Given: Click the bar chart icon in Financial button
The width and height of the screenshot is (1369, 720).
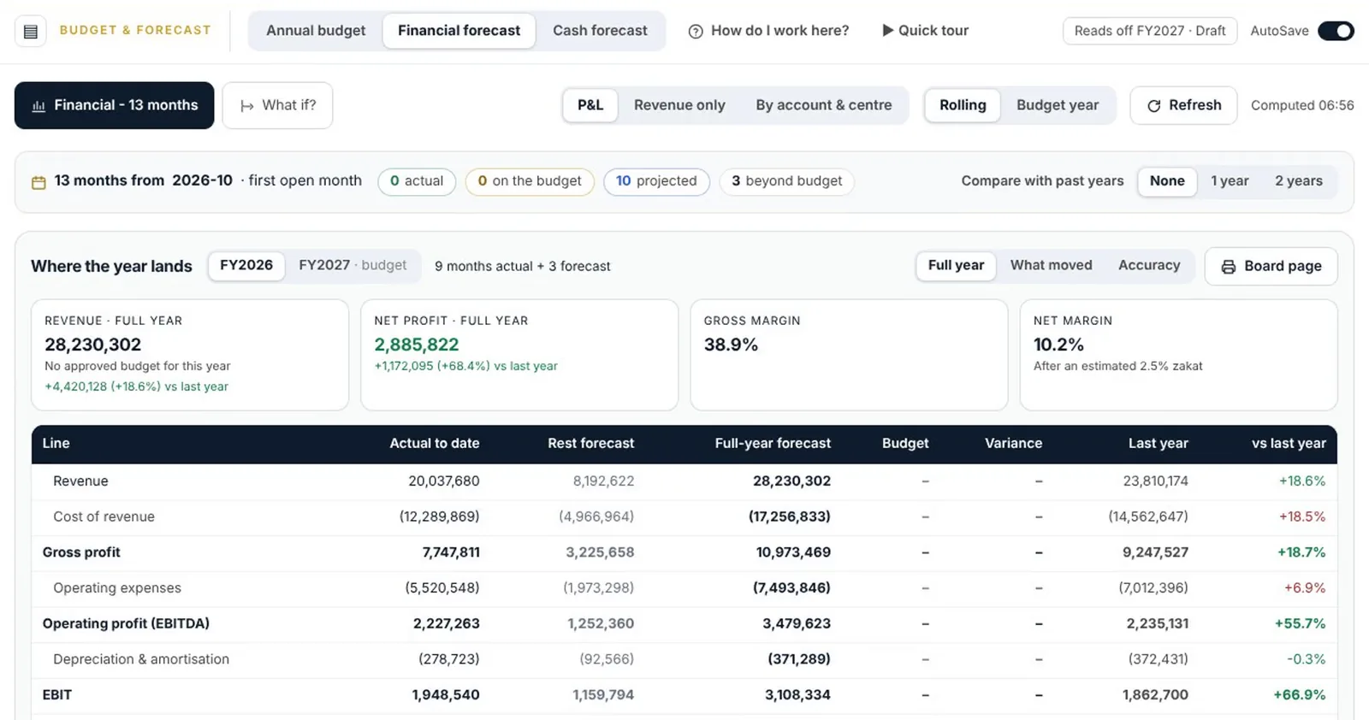Looking at the screenshot, I should click(39, 106).
